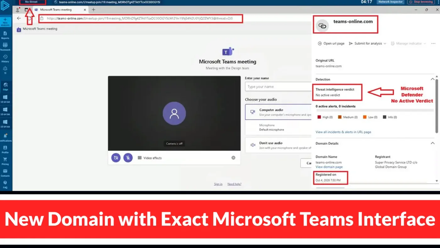Screen dimensions: 440x248
Task: Click the Sign in link
Action: click(218, 184)
